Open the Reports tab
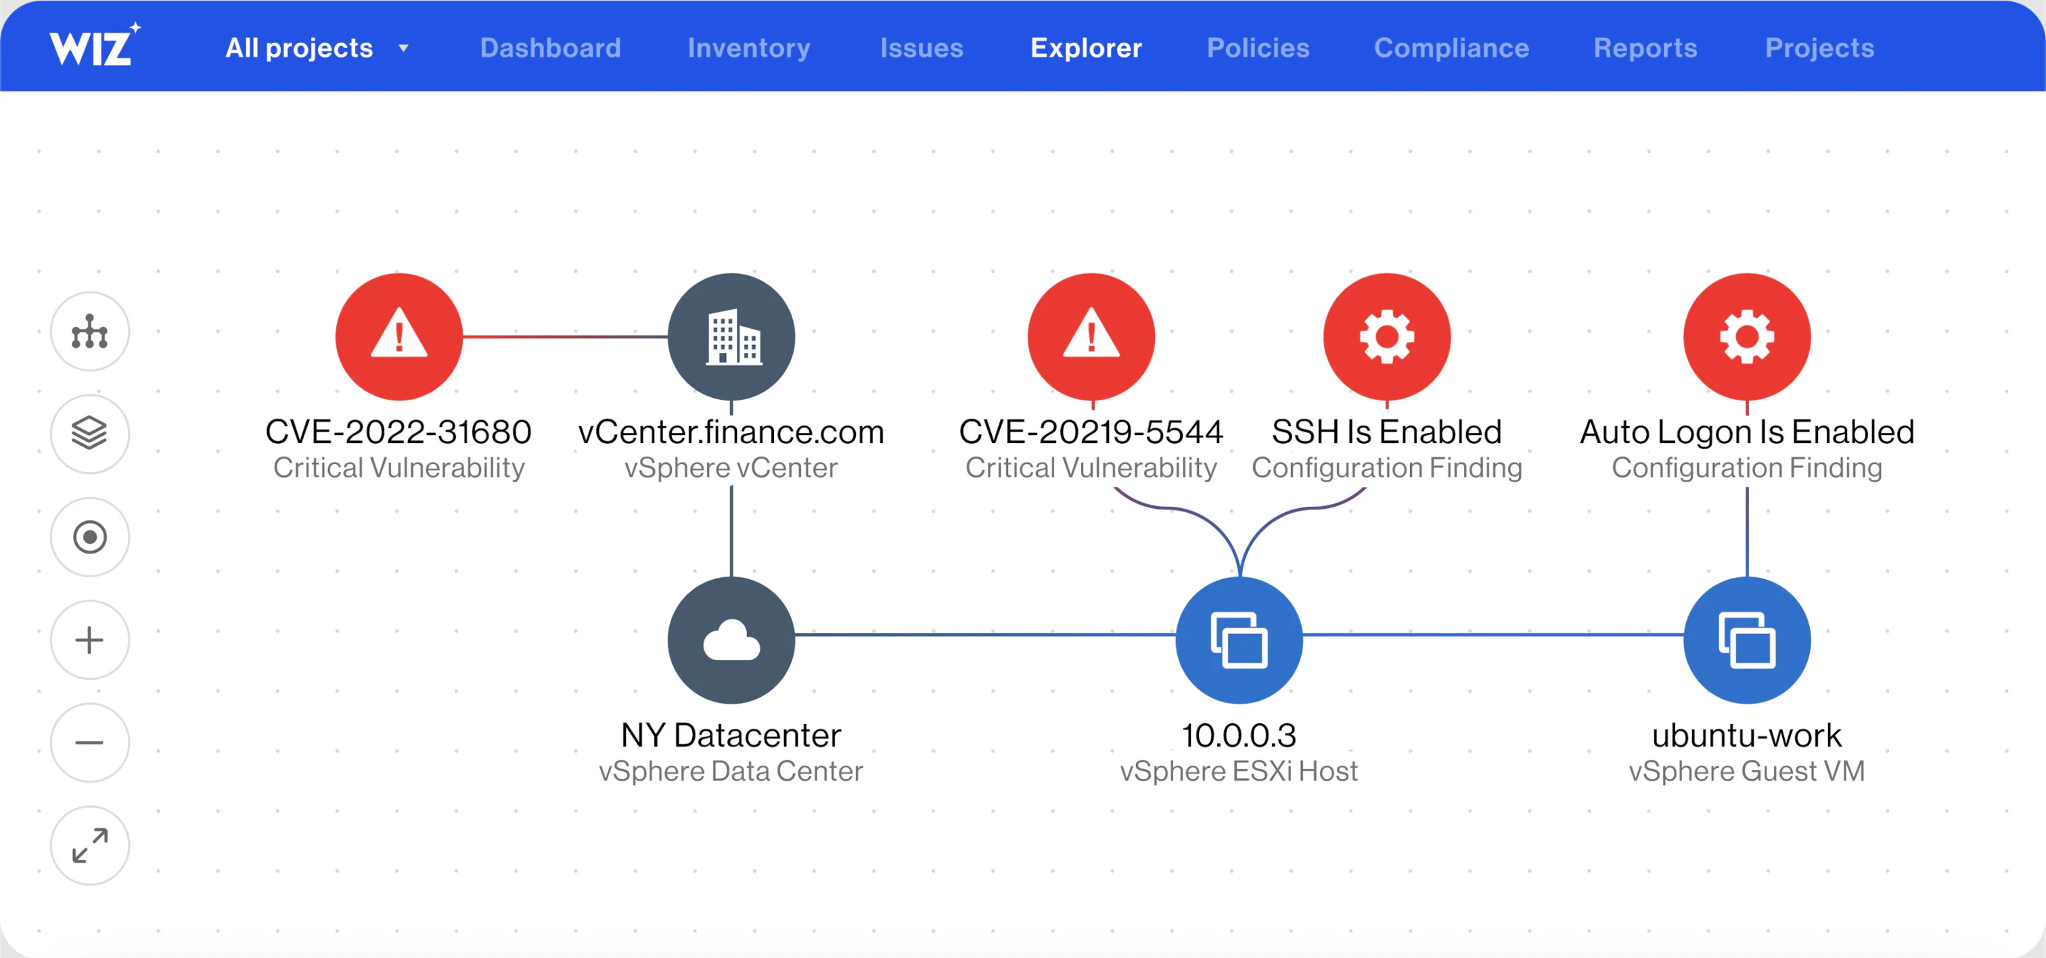This screenshot has width=2046, height=958. 1645,47
